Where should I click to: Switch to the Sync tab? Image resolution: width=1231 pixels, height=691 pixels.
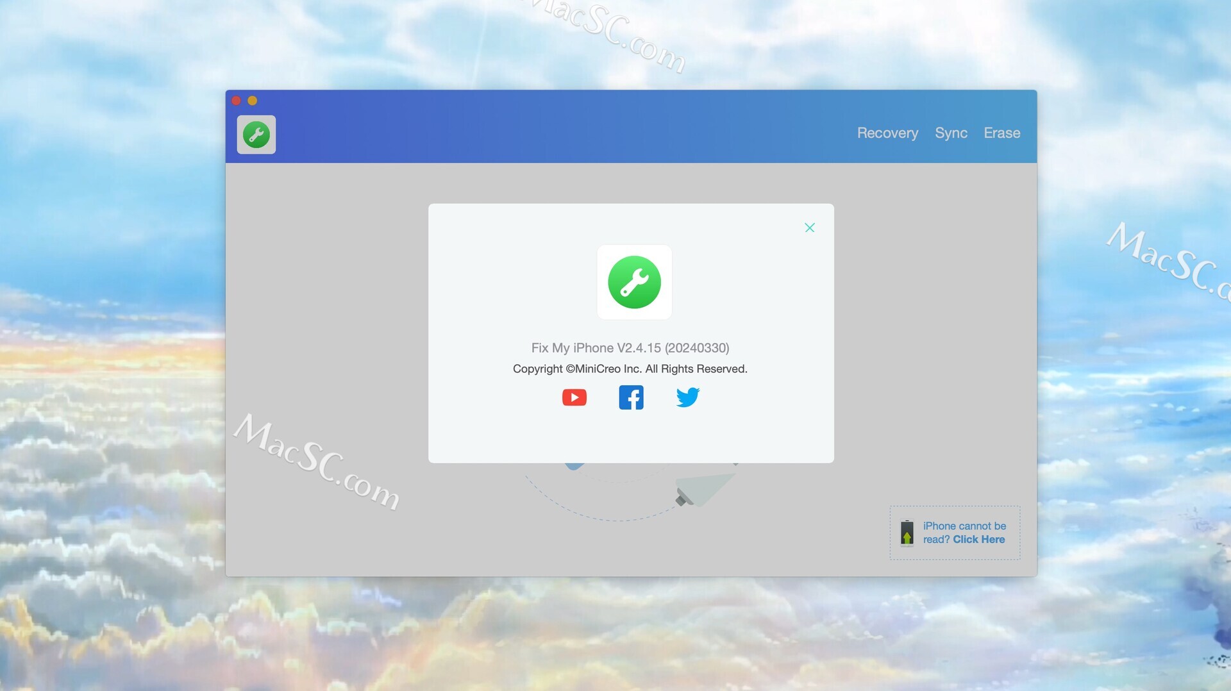[x=951, y=133]
